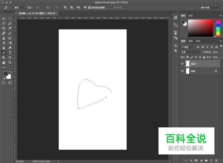Screen dimensions: 223x163
Task: Select the Horizontal Type tool
Action: pos(10,53)
